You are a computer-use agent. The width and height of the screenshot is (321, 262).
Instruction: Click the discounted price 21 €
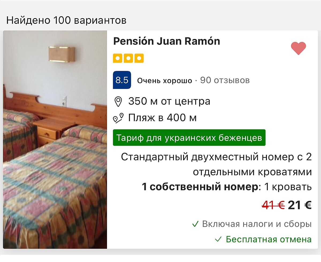300,205
